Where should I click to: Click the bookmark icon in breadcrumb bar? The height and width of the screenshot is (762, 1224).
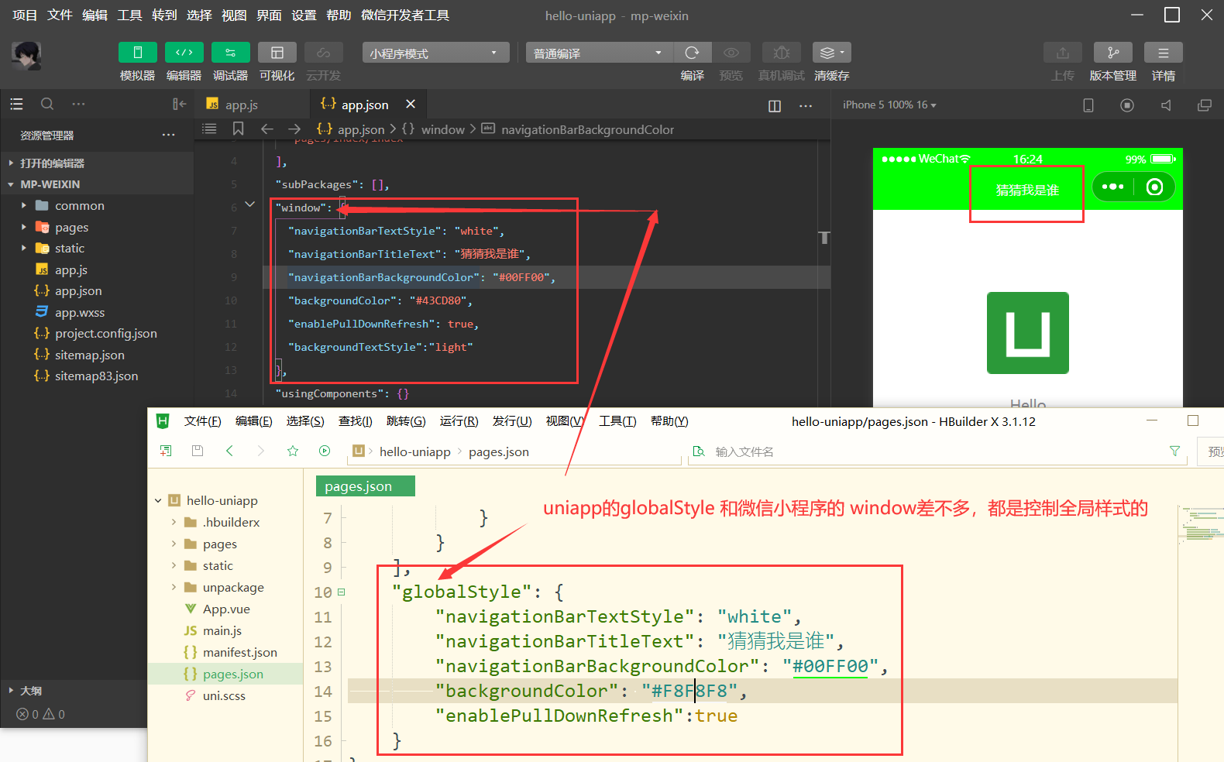239,129
